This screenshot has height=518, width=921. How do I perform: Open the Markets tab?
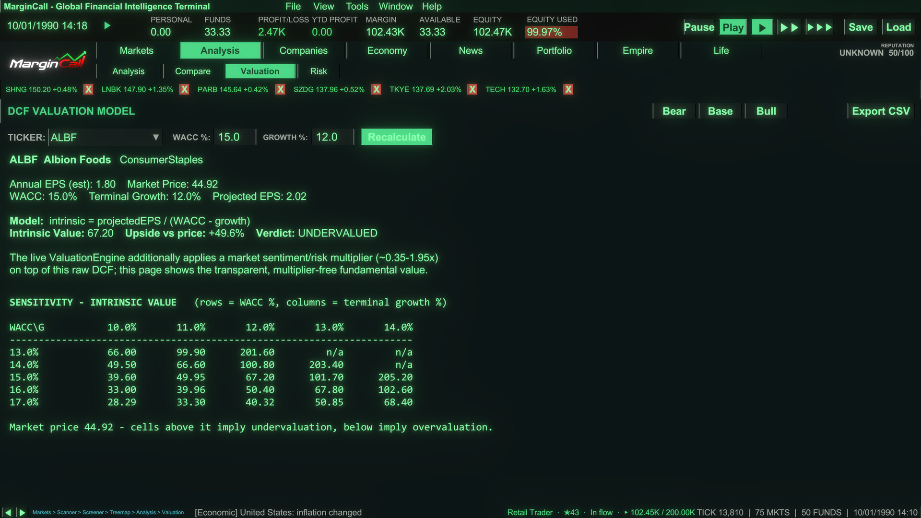click(137, 51)
